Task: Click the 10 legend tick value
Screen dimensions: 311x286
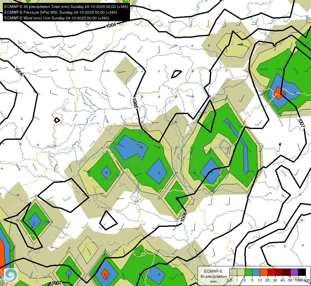Action: pos(260,280)
